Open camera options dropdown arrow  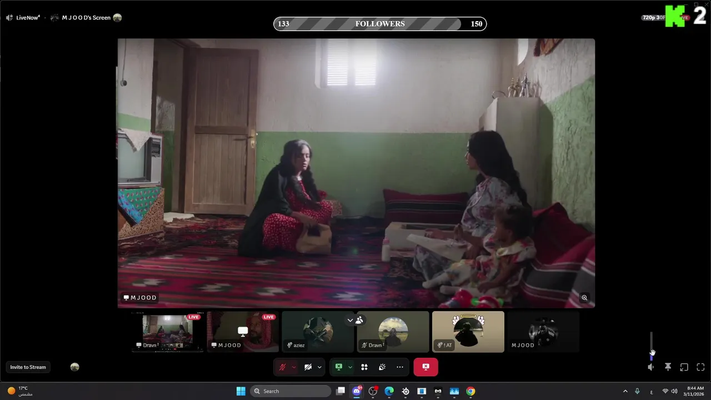pyautogui.click(x=319, y=367)
